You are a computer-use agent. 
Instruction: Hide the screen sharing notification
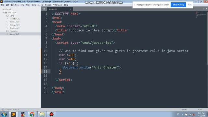189,5
